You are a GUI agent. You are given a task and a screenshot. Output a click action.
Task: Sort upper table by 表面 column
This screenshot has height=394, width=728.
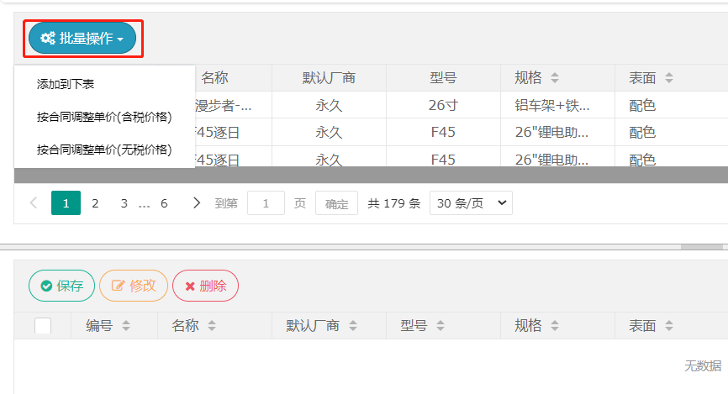point(669,78)
